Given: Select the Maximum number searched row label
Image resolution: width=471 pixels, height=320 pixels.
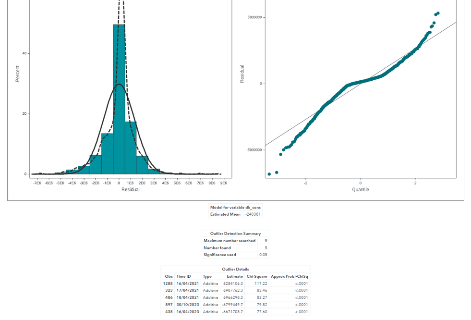Looking at the screenshot, I should click(229, 241).
